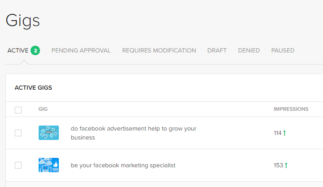The image size is (323, 187).
Task: Click the 114 impressions value
Action: 278,133
